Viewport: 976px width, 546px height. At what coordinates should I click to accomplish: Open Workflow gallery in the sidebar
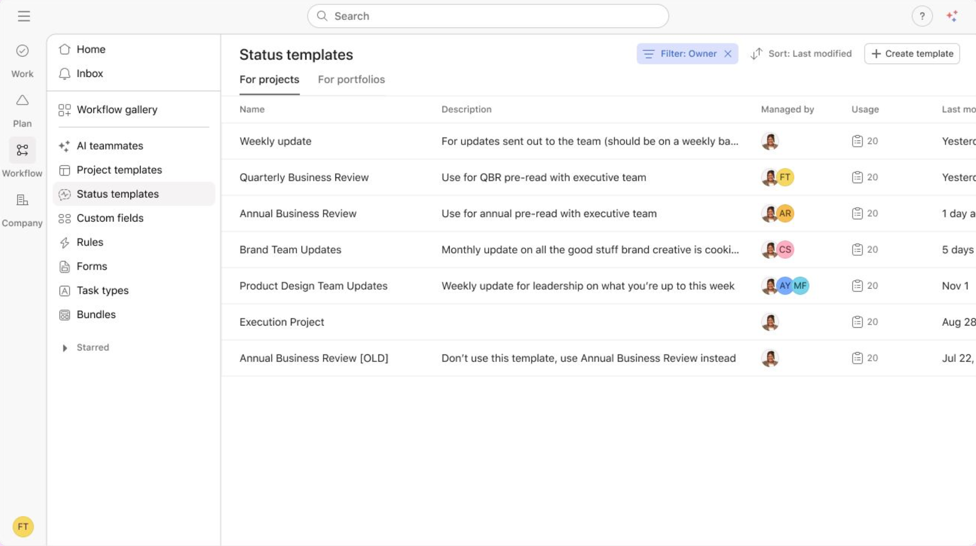click(133, 110)
